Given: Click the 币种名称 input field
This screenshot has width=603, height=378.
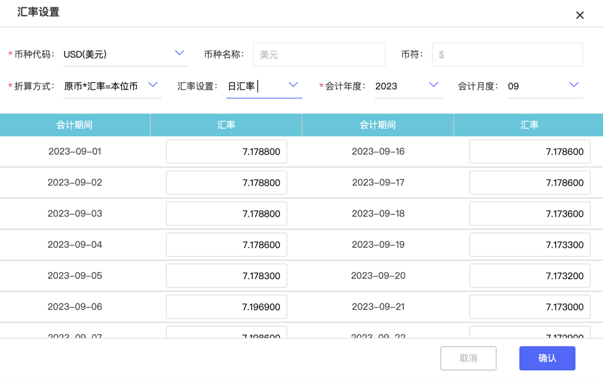Looking at the screenshot, I should point(319,55).
